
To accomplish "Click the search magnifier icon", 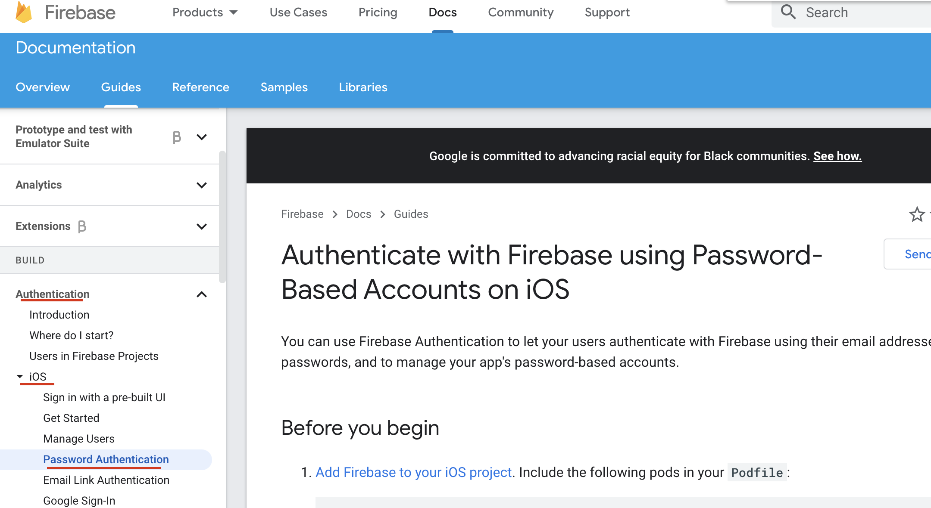I will point(788,12).
